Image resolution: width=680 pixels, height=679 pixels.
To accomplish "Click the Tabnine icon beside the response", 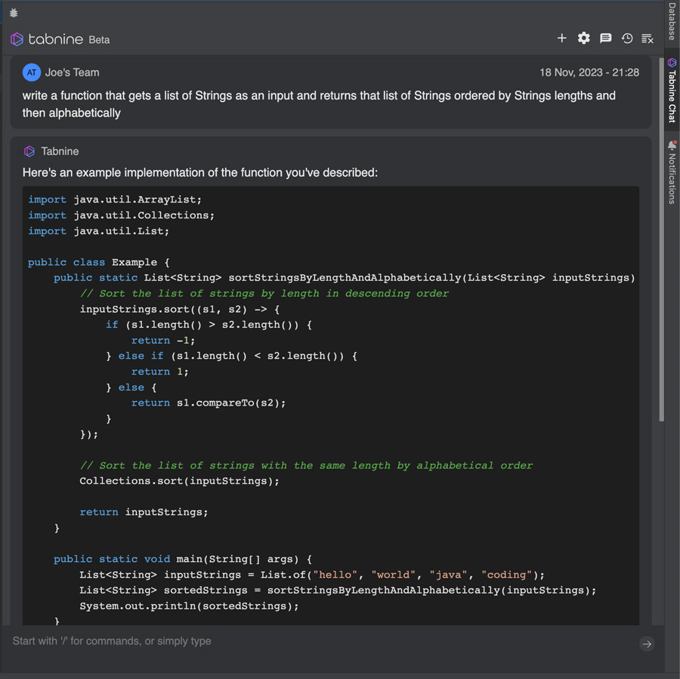I will point(29,151).
